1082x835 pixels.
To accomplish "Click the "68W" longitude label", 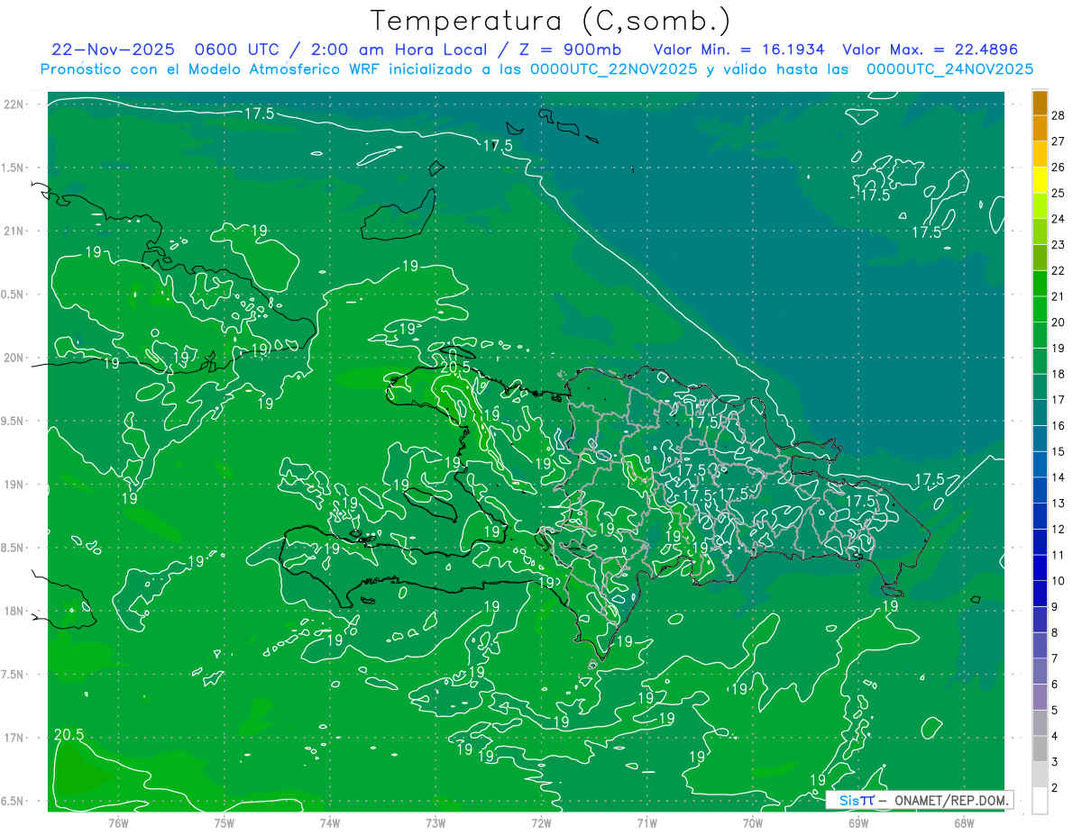I will (x=963, y=821).
